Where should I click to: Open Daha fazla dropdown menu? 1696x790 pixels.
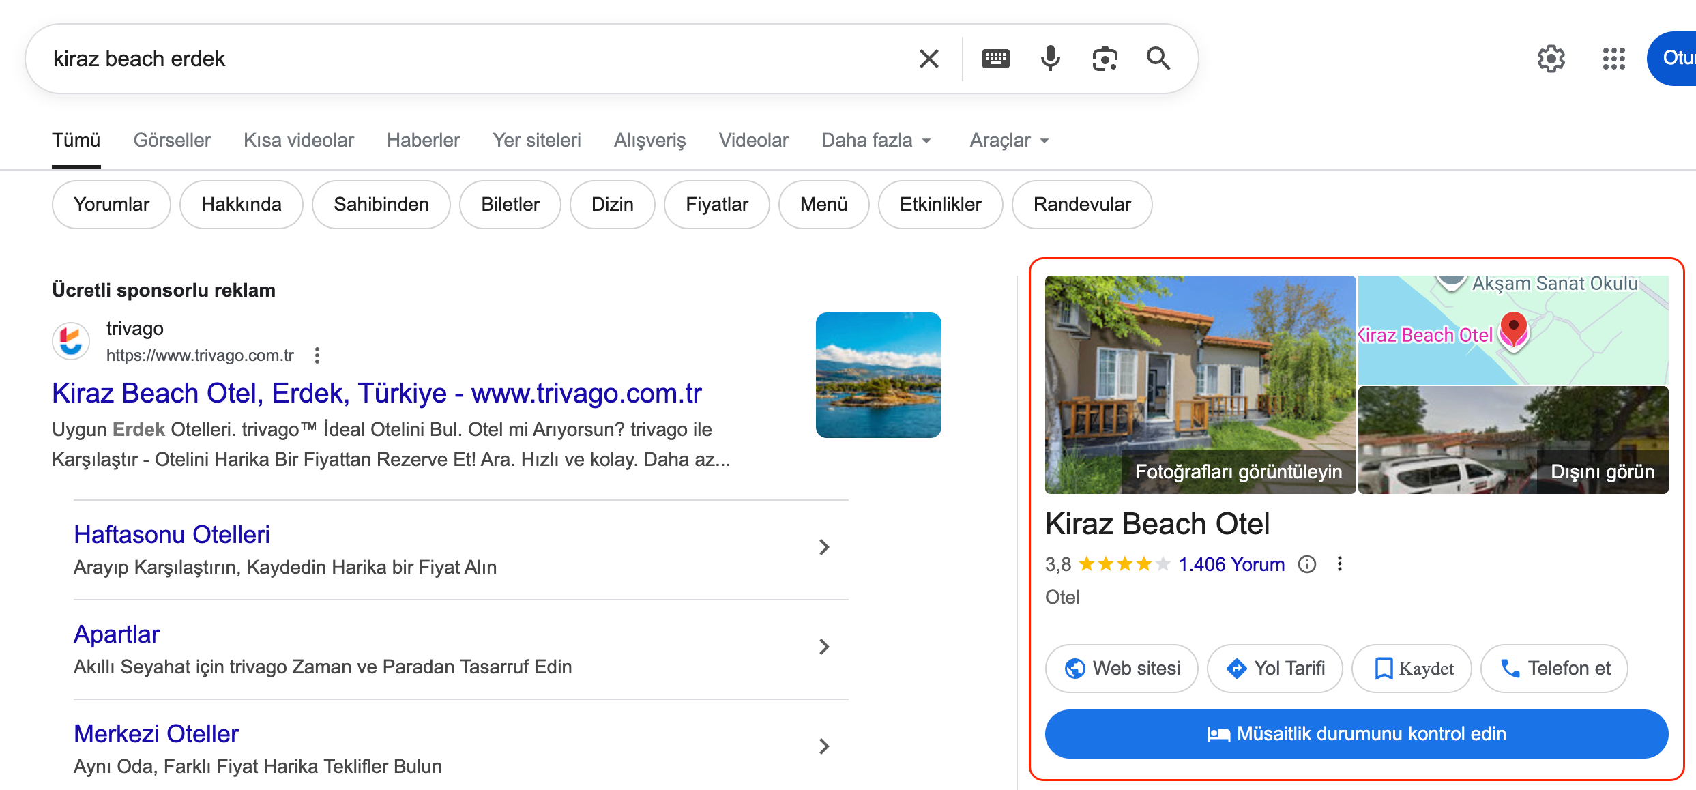tap(876, 140)
